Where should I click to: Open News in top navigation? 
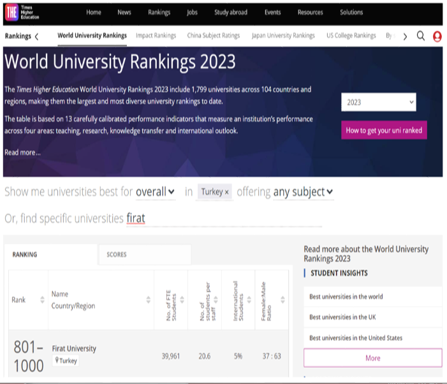click(x=124, y=12)
